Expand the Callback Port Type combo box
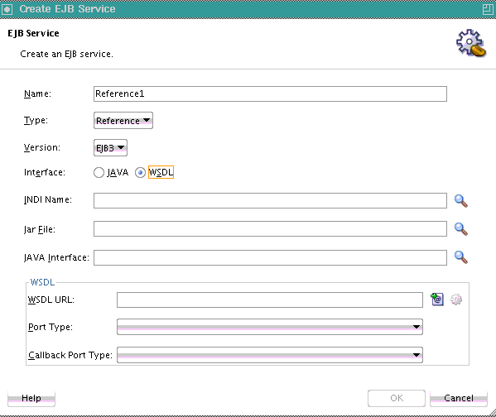Image resolution: width=496 pixels, height=417 pixels. pos(270,355)
